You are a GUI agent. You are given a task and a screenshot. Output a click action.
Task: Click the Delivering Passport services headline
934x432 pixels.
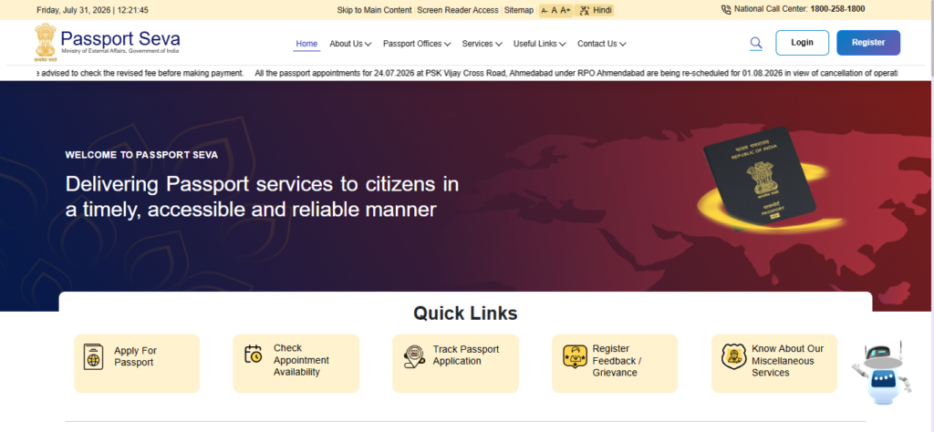point(262,196)
